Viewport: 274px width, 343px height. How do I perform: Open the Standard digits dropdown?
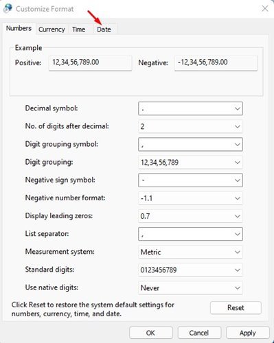190,270
